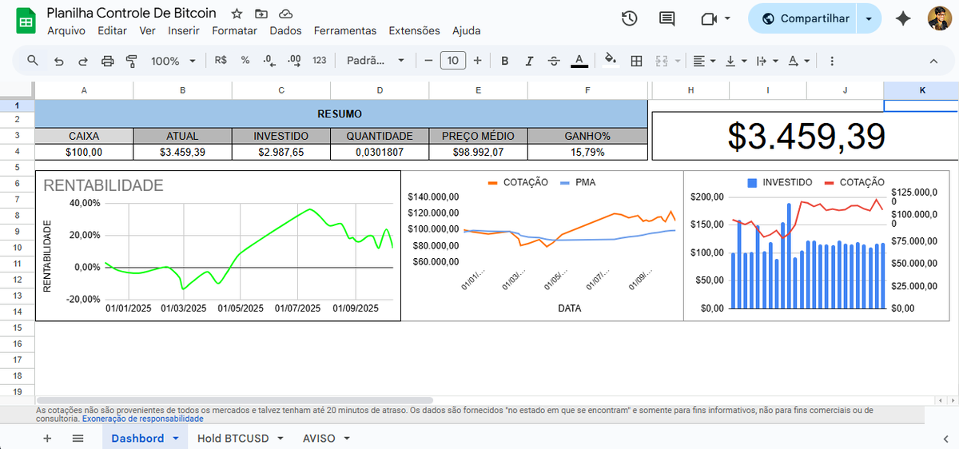Open the zoom 100% dropdown
The width and height of the screenshot is (959, 449).
pyautogui.click(x=173, y=61)
